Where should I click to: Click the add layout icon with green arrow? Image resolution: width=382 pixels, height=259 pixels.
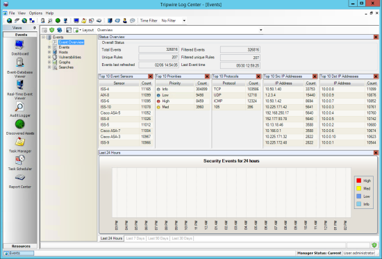[76, 30]
